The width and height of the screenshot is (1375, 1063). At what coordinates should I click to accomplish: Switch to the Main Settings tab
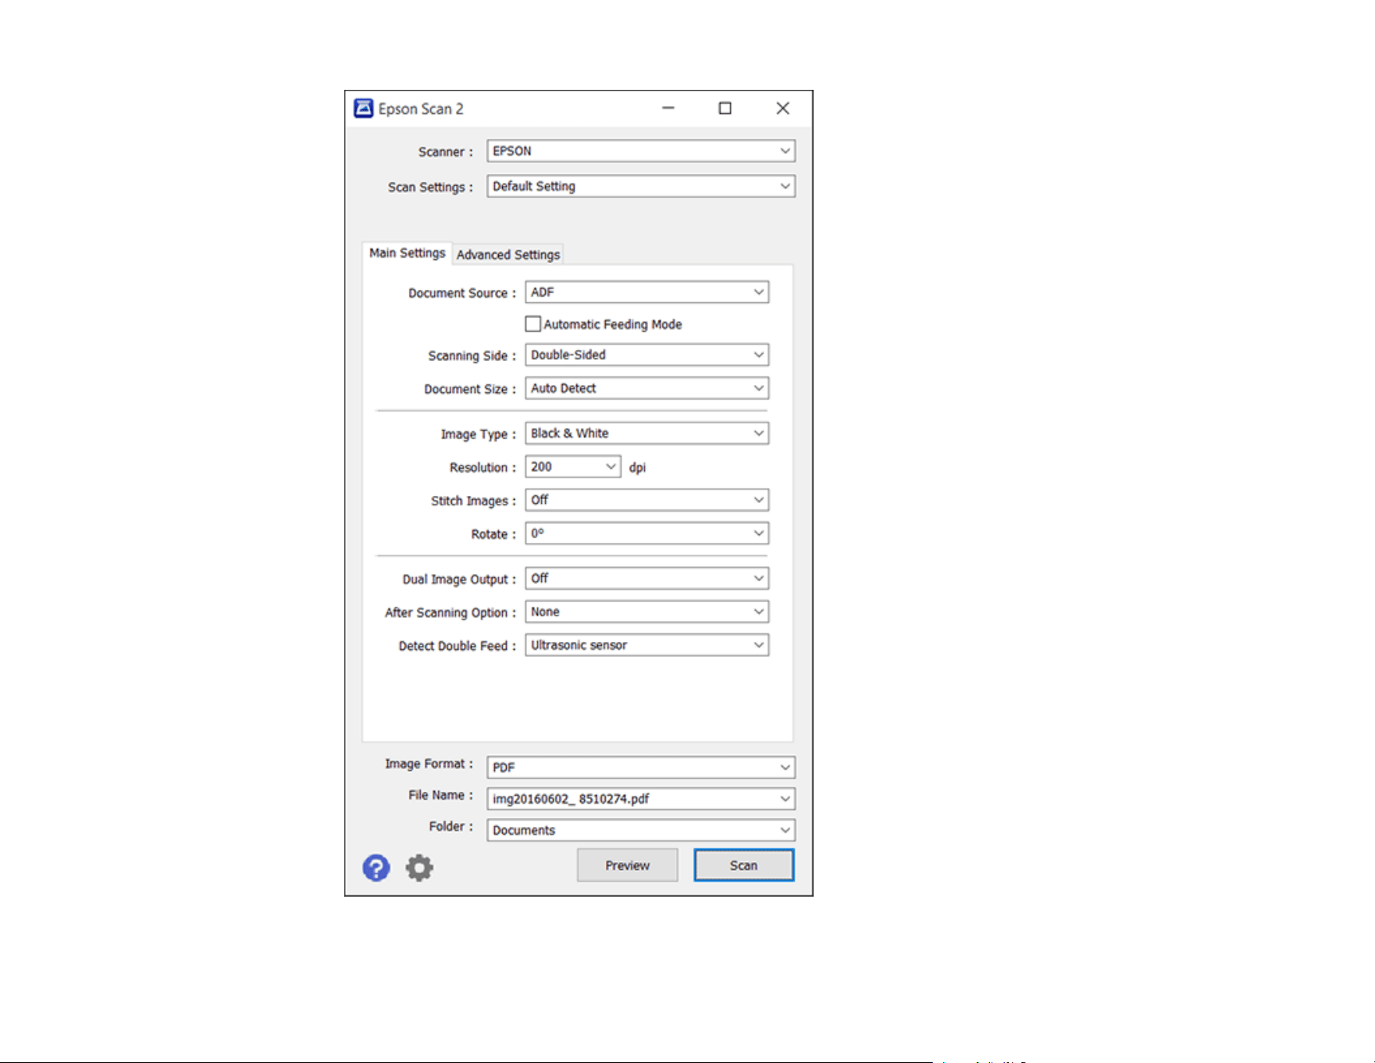coord(407,253)
